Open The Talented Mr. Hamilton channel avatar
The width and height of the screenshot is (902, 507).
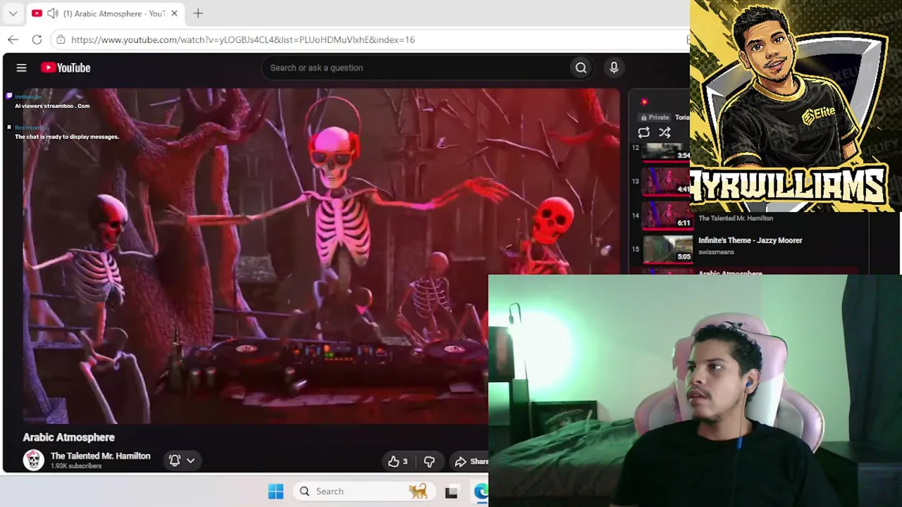tap(33, 460)
